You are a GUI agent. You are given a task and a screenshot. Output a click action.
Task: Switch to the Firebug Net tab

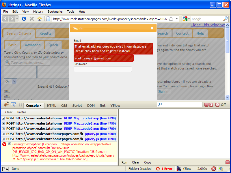[103, 106]
